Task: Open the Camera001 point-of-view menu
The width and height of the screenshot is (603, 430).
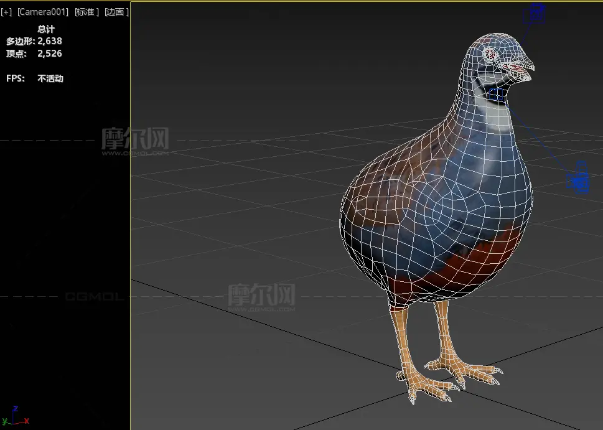Action: pos(42,12)
